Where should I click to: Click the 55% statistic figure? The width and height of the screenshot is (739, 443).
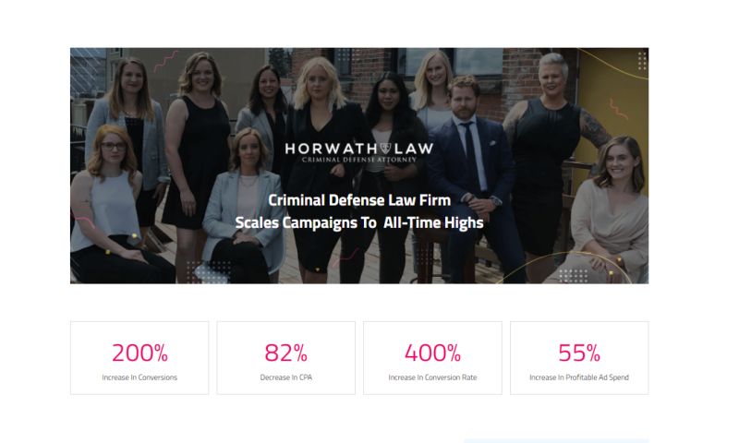579,353
